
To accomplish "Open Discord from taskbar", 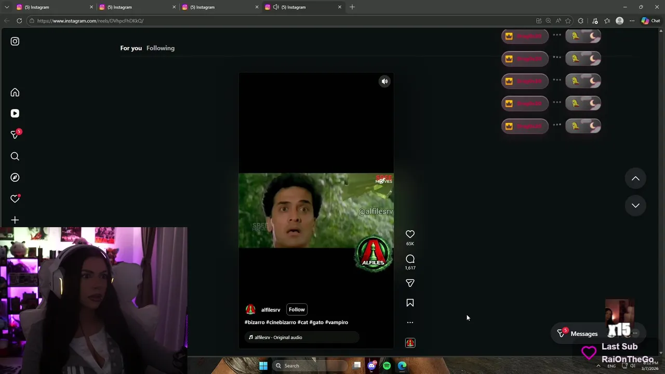I will 371,366.
